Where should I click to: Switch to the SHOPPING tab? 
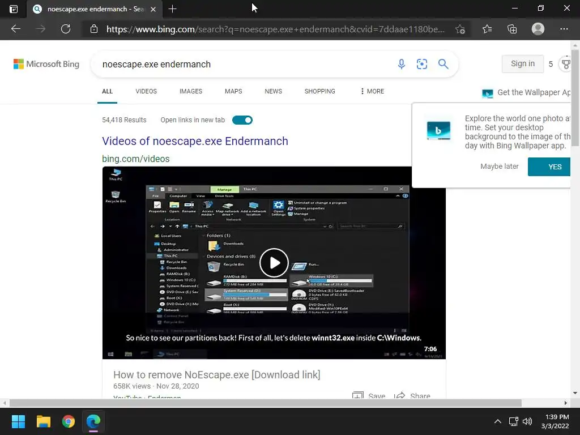[x=319, y=91]
